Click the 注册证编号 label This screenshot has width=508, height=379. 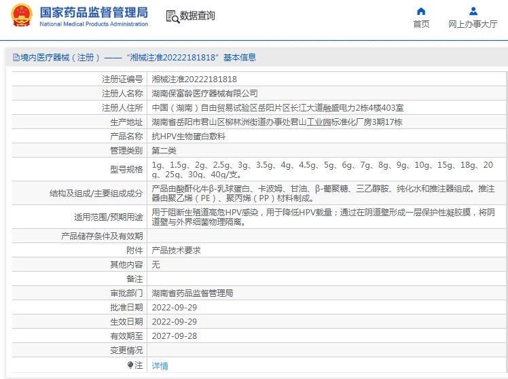(122, 79)
